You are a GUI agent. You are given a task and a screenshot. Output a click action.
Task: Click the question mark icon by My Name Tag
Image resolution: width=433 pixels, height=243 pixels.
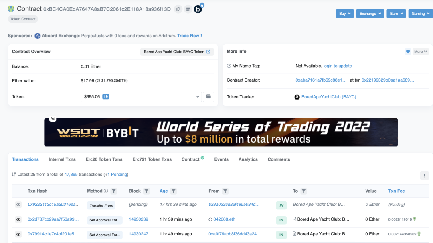point(229,66)
